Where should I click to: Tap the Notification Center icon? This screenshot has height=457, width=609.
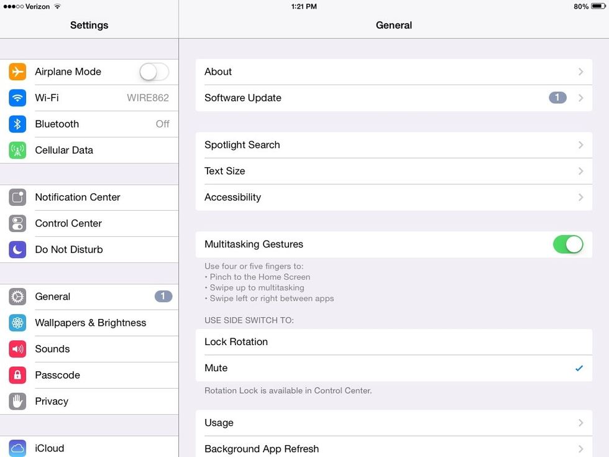click(17, 198)
